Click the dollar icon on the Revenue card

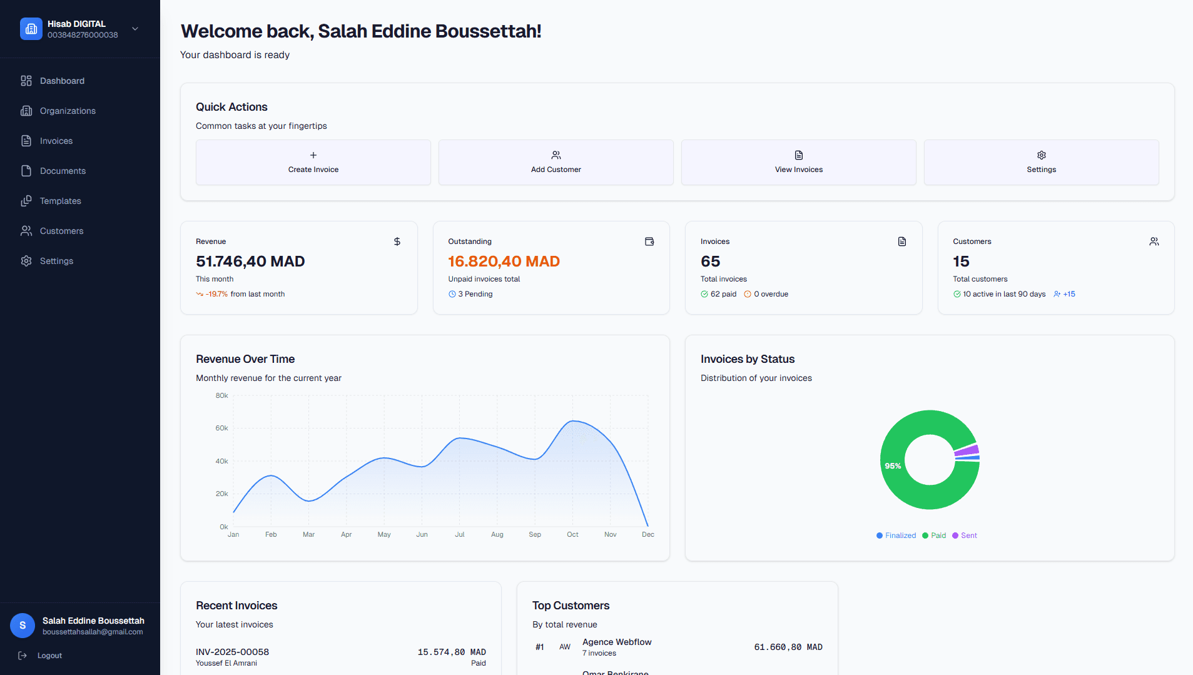(397, 241)
